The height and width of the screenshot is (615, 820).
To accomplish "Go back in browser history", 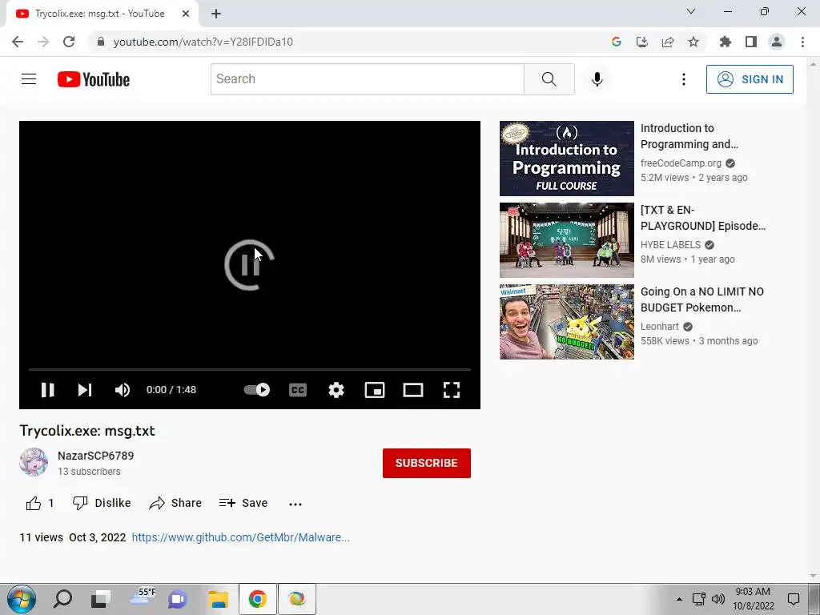I will click(x=18, y=42).
